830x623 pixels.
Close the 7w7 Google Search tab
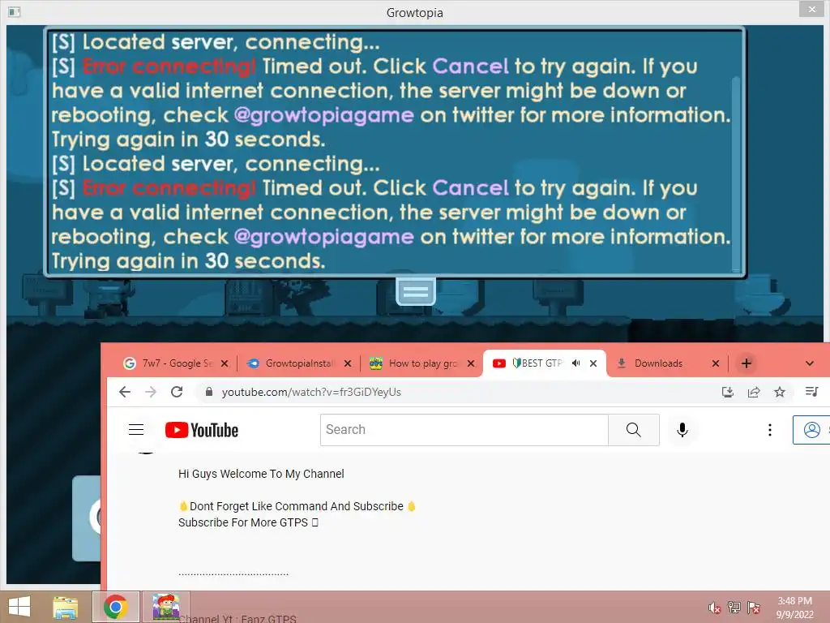pos(225,363)
